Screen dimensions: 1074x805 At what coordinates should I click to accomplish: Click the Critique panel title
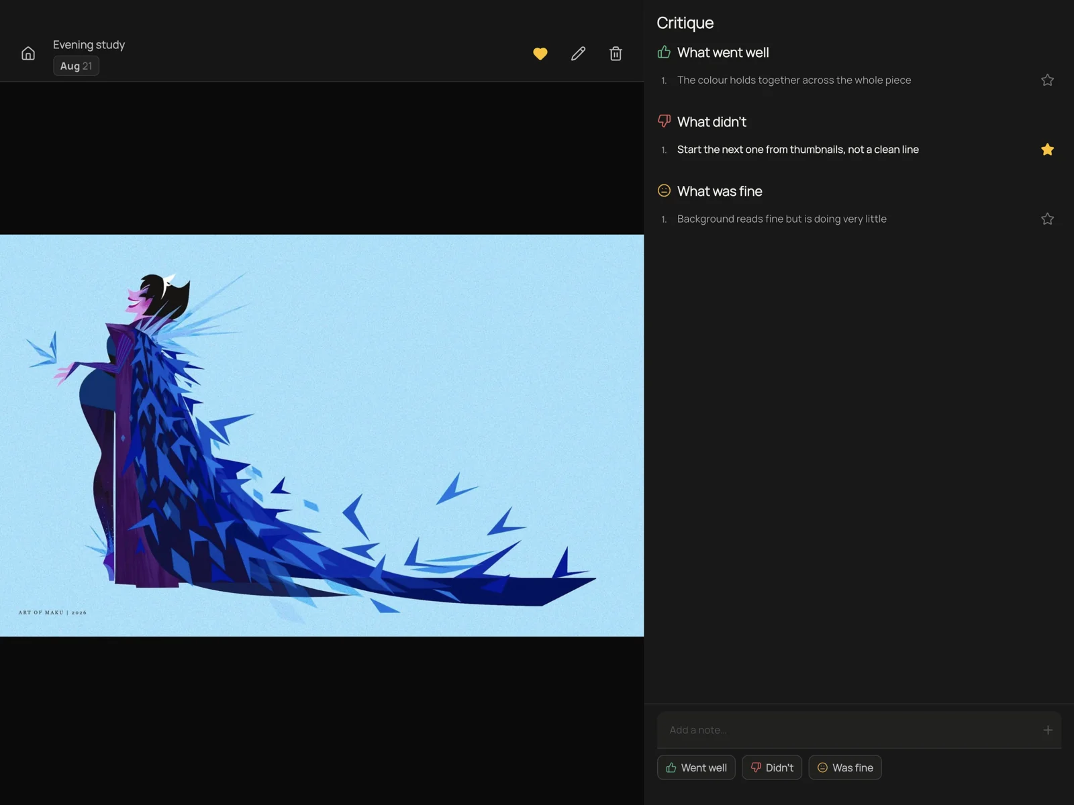coord(685,23)
